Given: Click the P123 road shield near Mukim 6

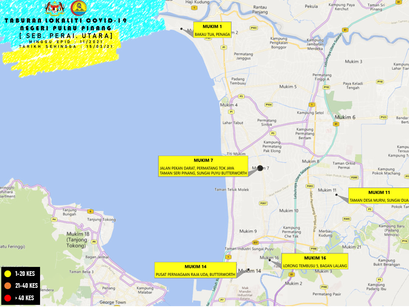Looking at the screenshot, I should 383,117.
